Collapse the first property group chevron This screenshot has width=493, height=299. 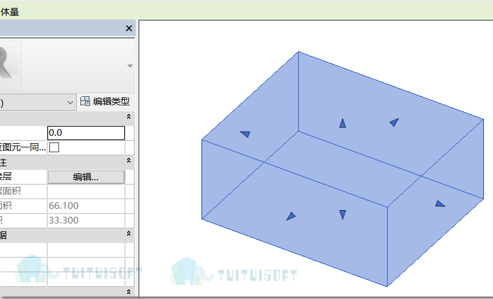pyautogui.click(x=128, y=116)
